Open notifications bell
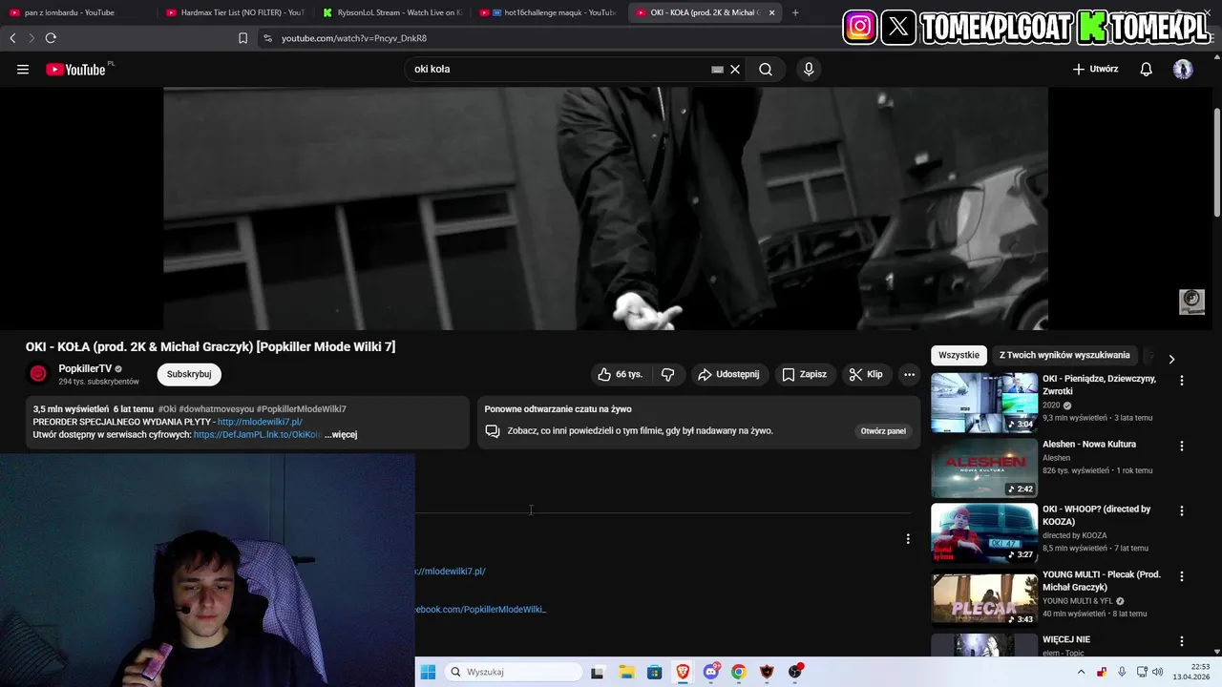1222x687 pixels. [x=1147, y=69]
